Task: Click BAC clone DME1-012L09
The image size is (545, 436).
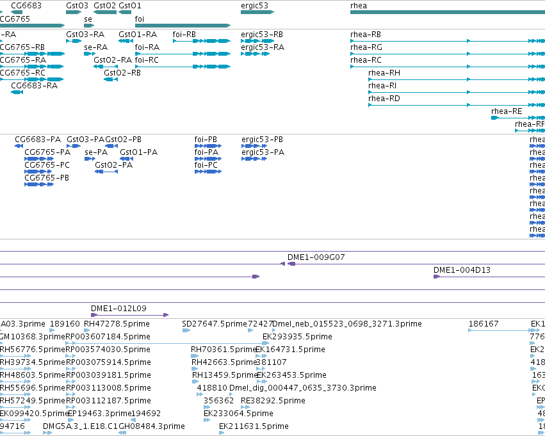Action: (129, 315)
